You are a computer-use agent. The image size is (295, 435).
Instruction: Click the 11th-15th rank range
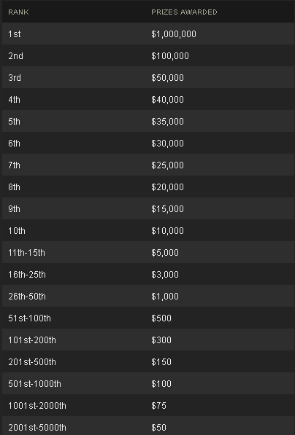[x=26, y=253]
